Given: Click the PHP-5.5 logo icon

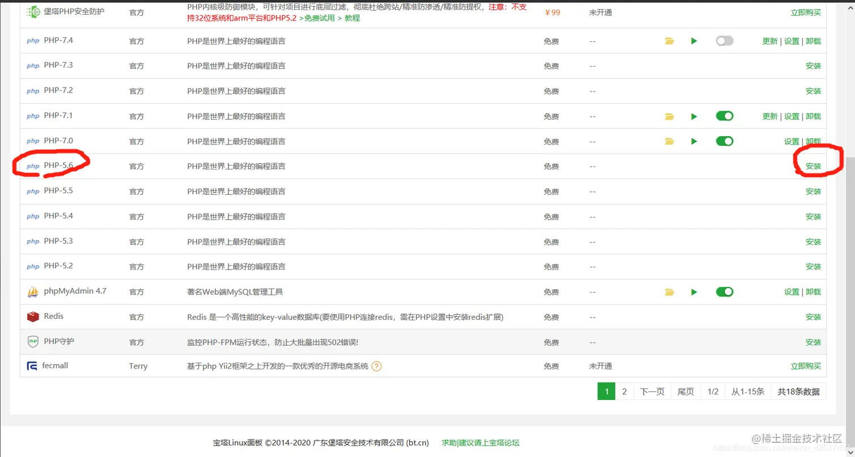Looking at the screenshot, I should tap(33, 191).
